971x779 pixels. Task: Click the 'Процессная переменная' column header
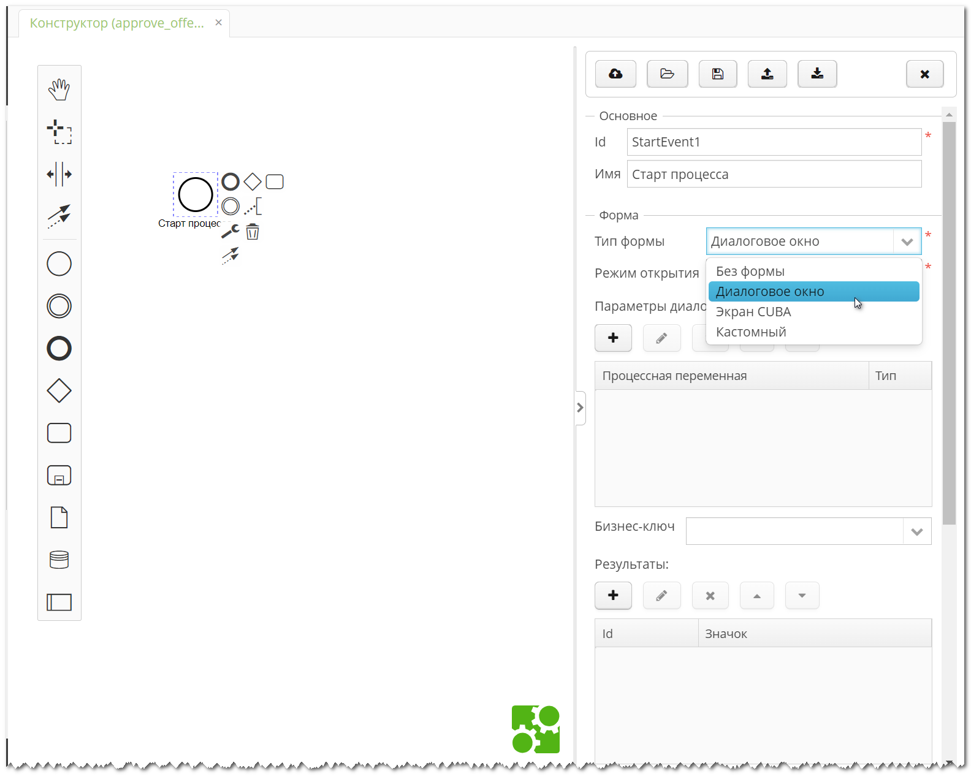[x=731, y=376]
